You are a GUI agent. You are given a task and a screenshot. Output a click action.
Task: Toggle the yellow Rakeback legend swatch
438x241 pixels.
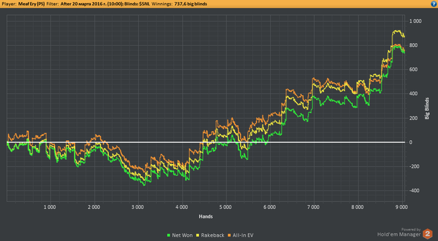[198, 235]
